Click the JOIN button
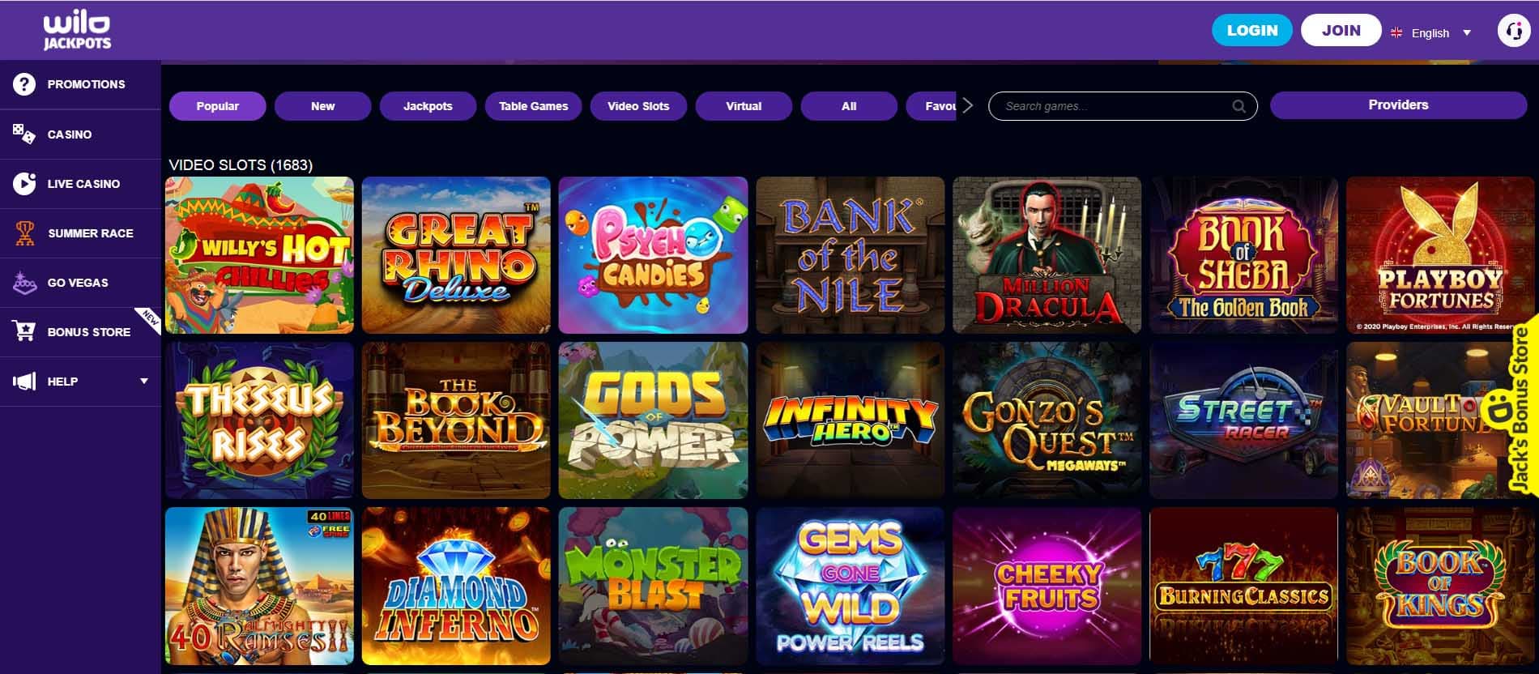1539x674 pixels. tap(1341, 30)
